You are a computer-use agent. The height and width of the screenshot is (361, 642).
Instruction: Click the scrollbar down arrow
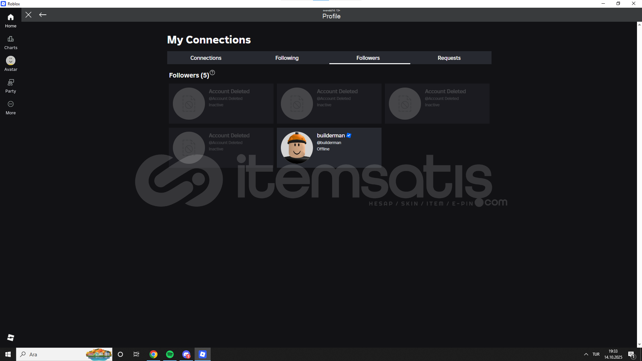[x=639, y=345]
